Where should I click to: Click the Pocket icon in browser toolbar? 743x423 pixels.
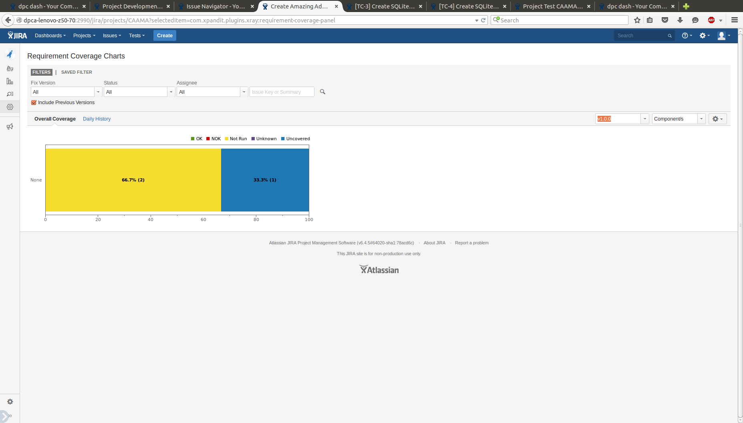click(x=665, y=20)
